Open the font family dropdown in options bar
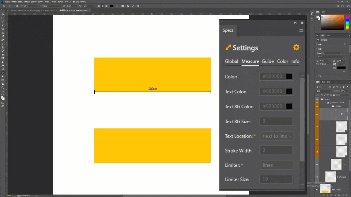The image size is (351, 197). point(30,6)
